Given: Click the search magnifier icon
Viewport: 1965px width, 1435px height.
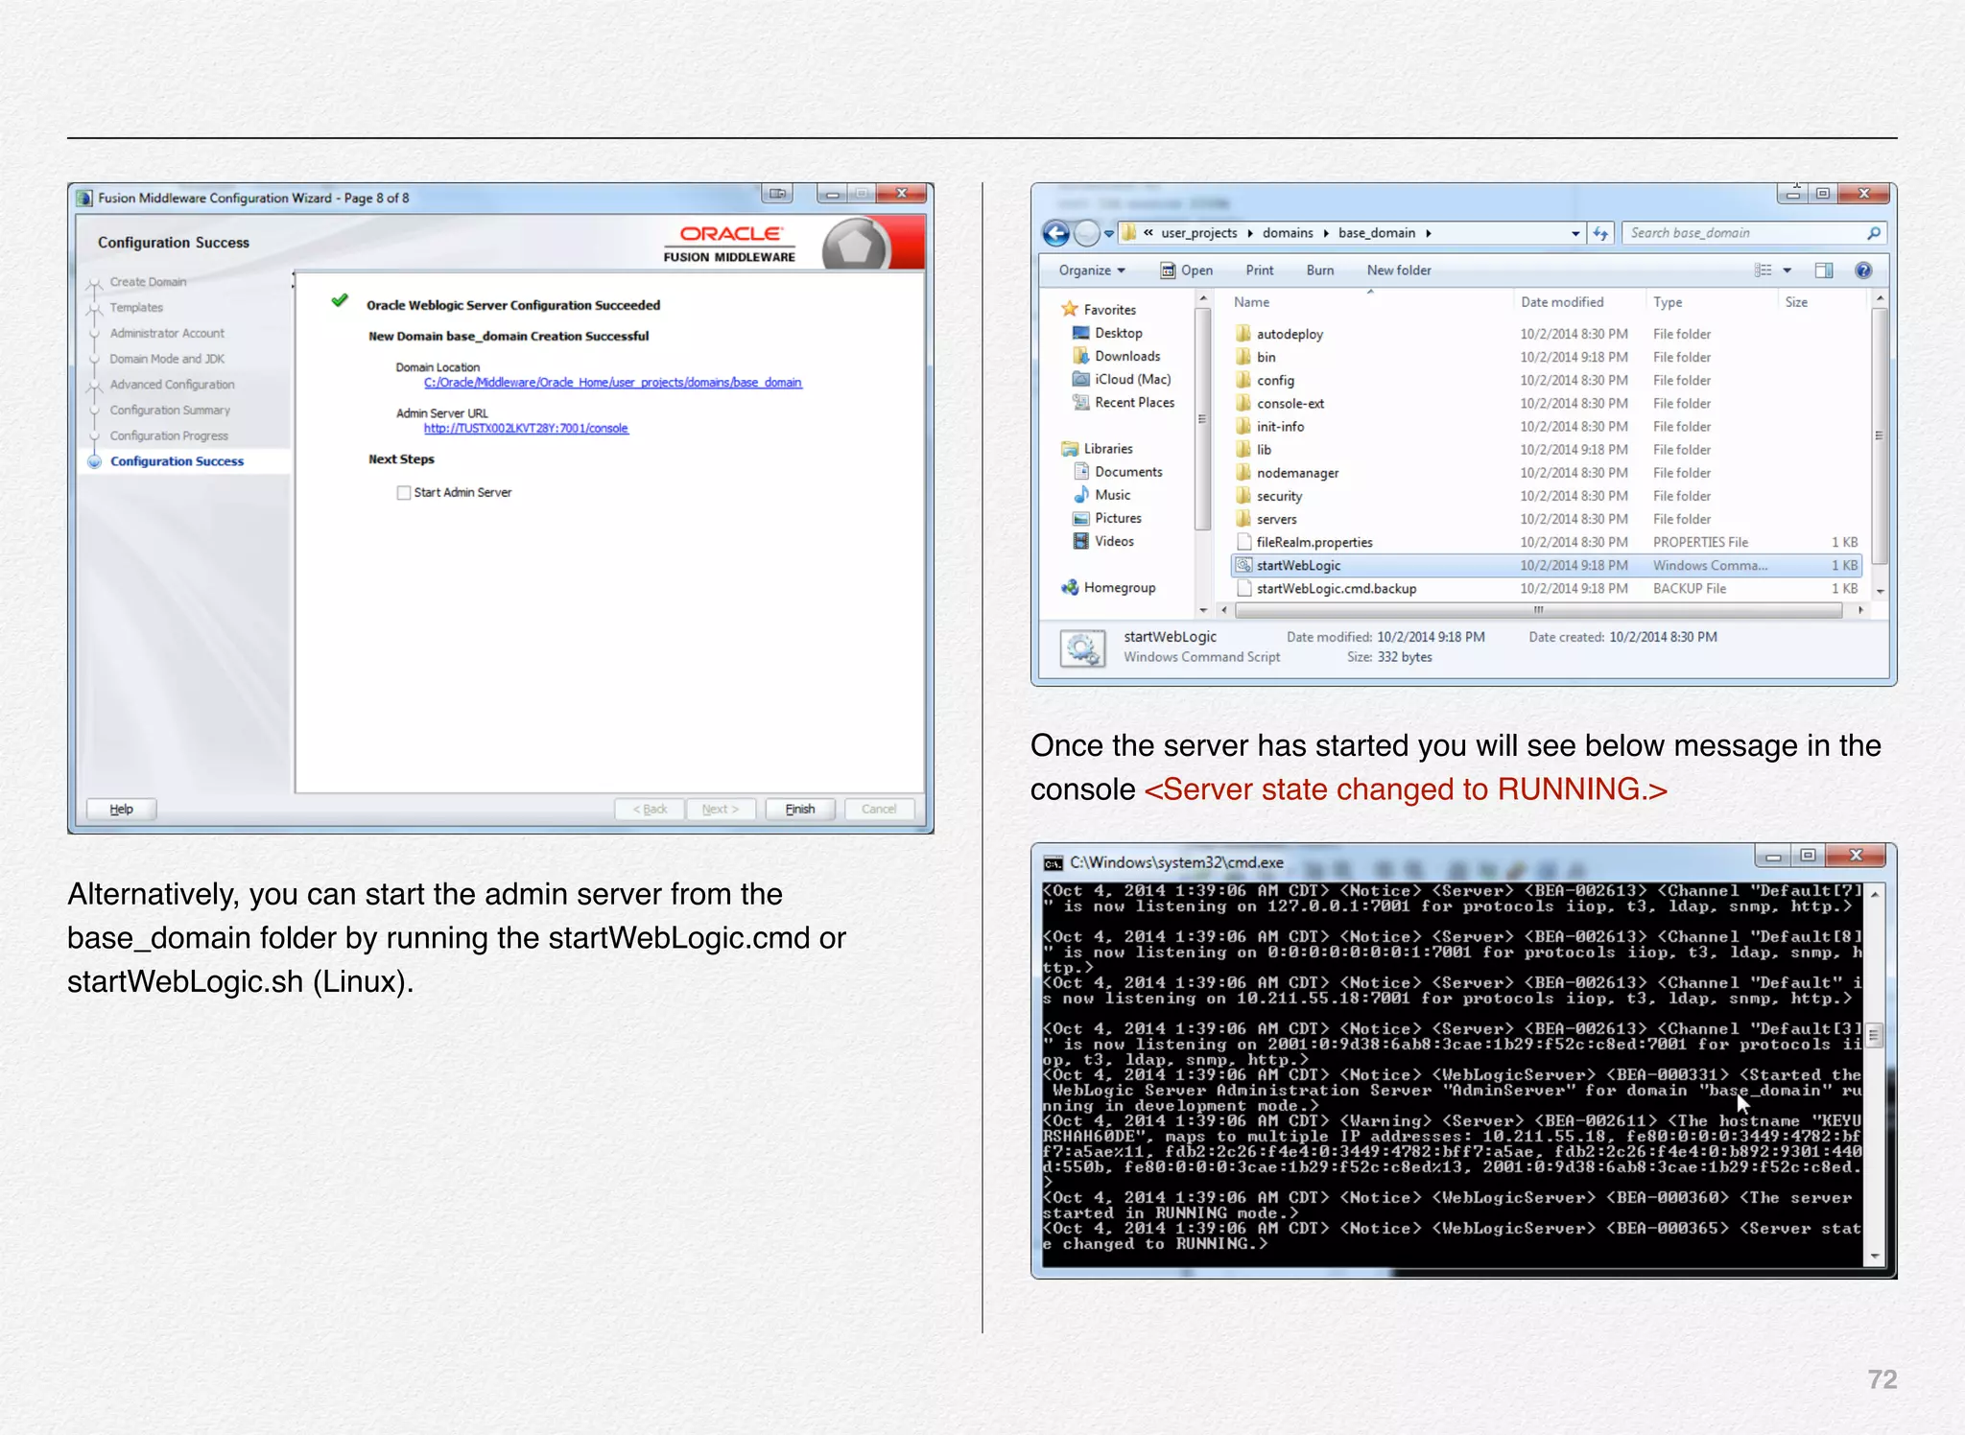Looking at the screenshot, I should point(1874,233).
